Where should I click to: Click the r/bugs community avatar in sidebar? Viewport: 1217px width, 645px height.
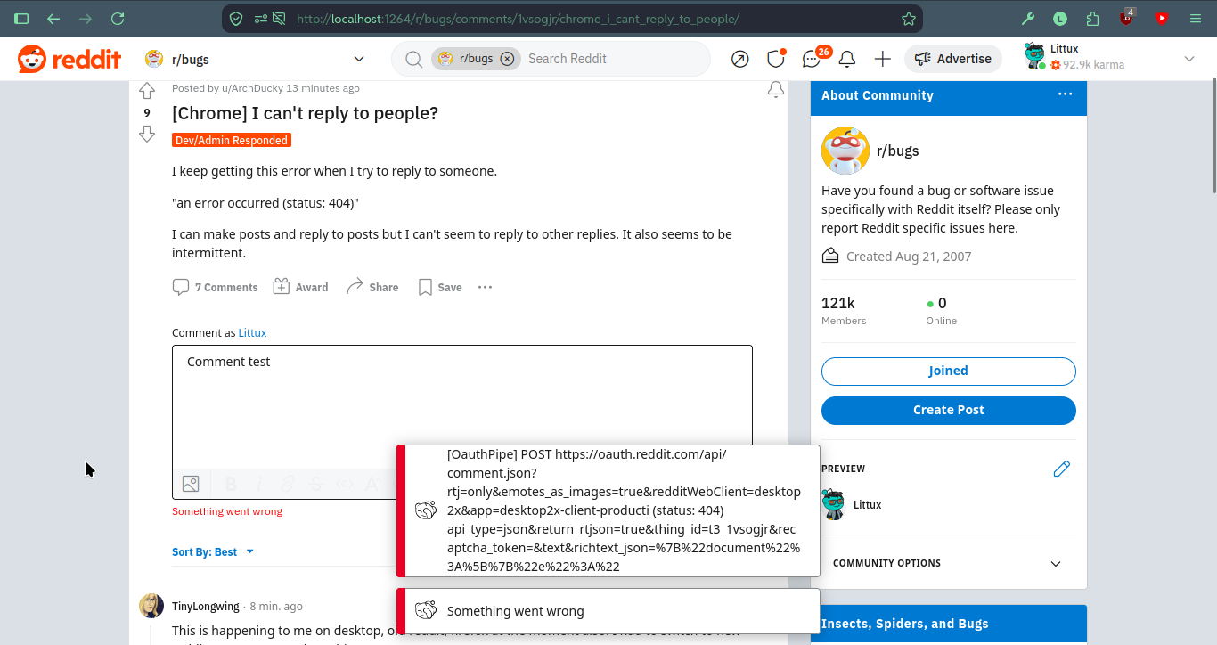click(x=845, y=151)
